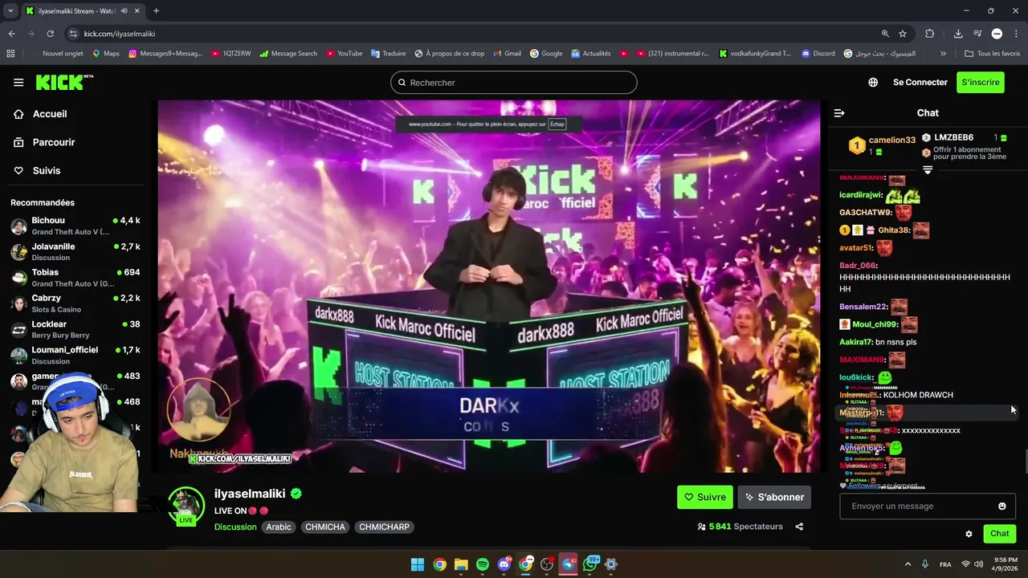The image size is (1028, 578).
Task: Open YouTube bookmark
Action: (344, 54)
